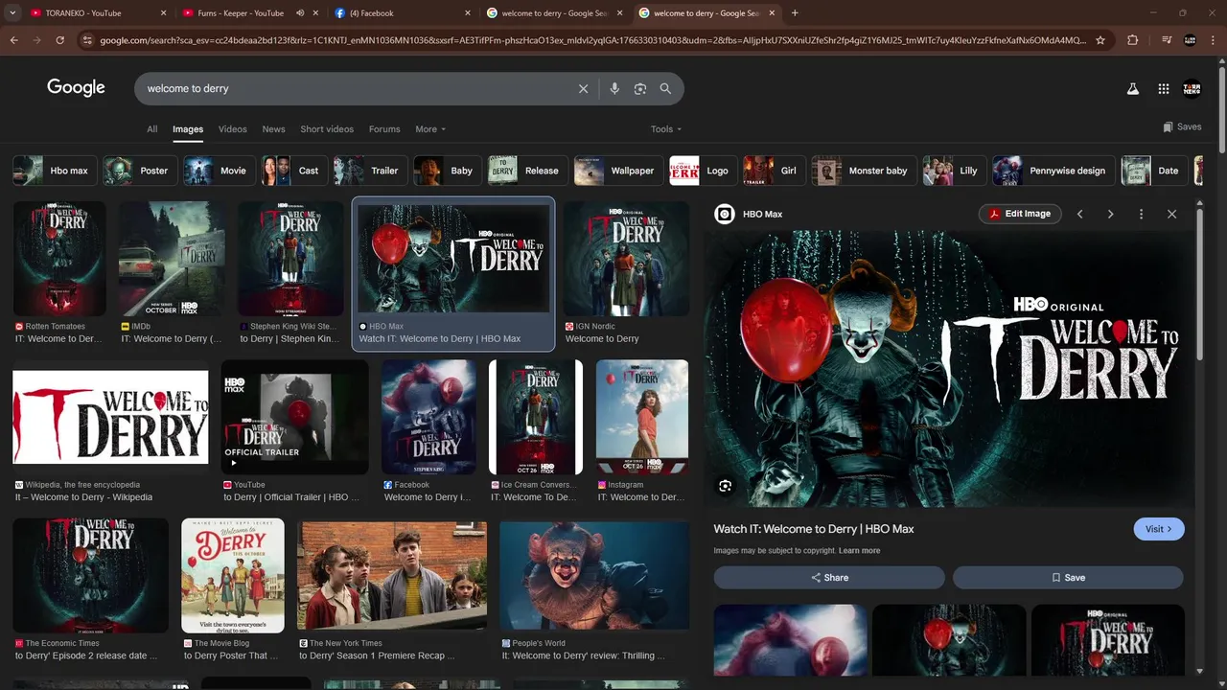This screenshot has width=1227, height=690.
Task: Open the Google account avatar
Action: coord(1192,88)
